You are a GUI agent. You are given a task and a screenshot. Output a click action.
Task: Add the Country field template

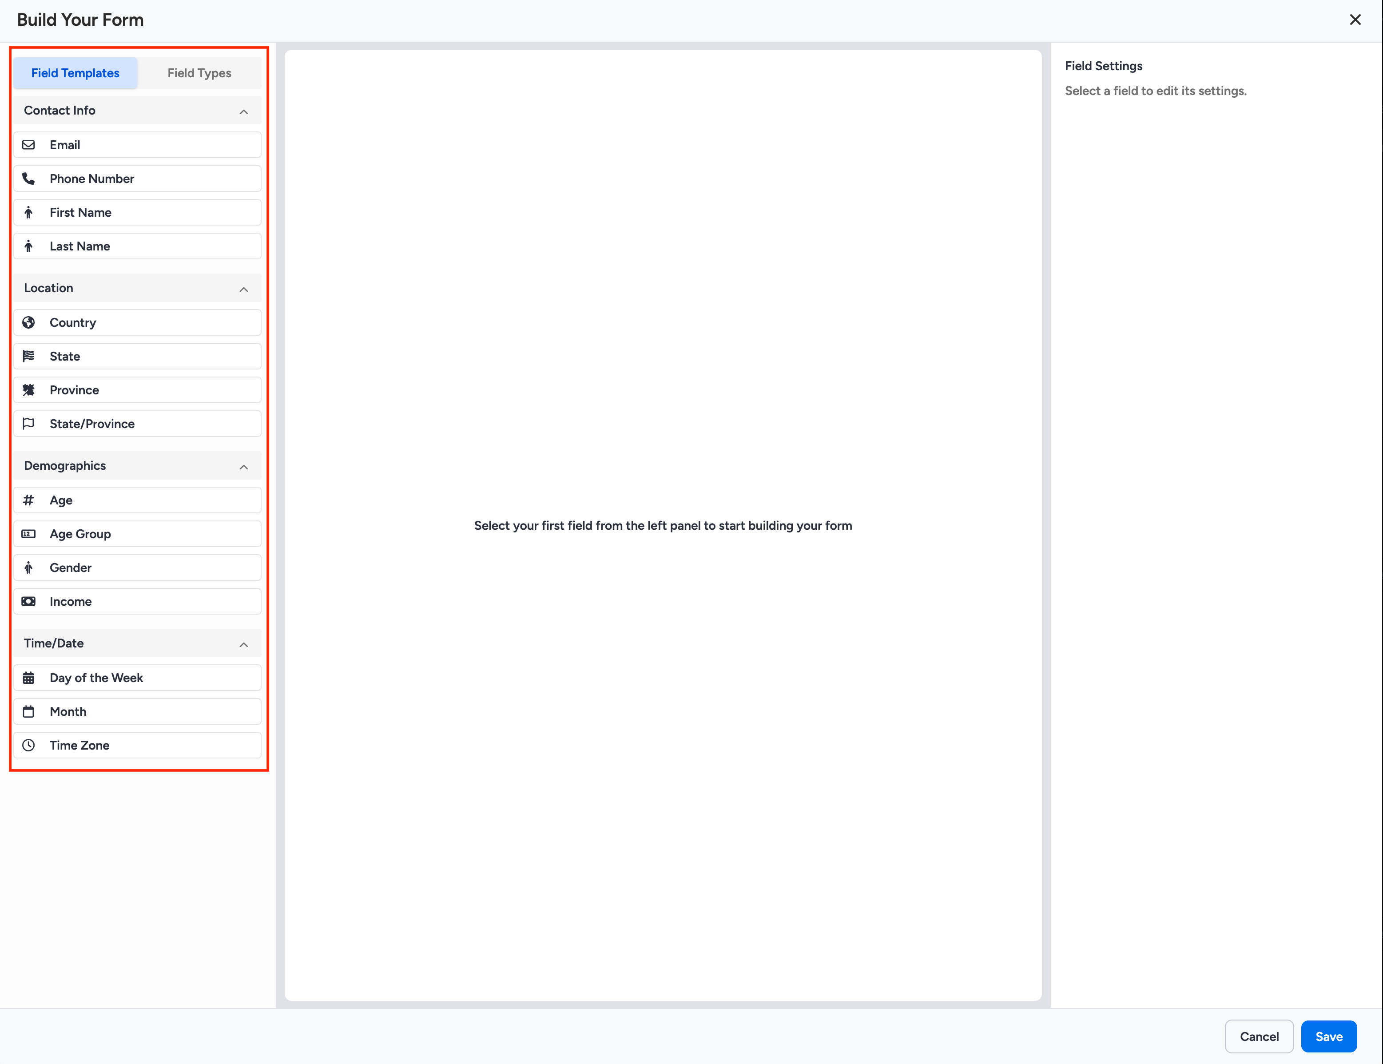137,322
